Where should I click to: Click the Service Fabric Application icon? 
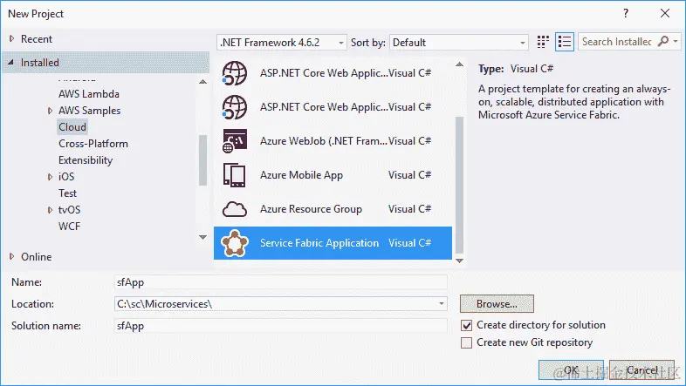235,243
